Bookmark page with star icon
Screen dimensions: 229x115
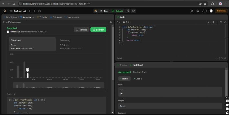205,4
